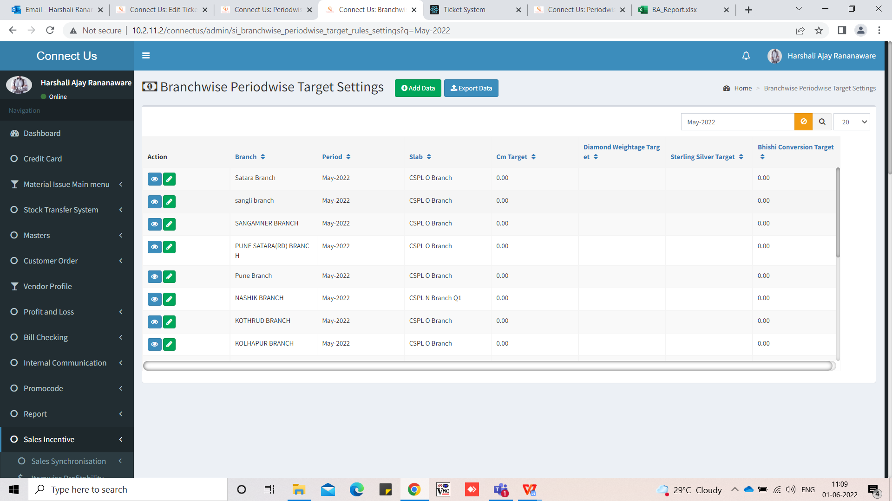The width and height of the screenshot is (892, 501).
Task: Open the rows-per-page dropdown showing 20
Action: point(852,122)
